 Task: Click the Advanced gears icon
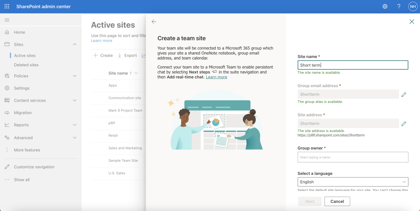click(7, 137)
